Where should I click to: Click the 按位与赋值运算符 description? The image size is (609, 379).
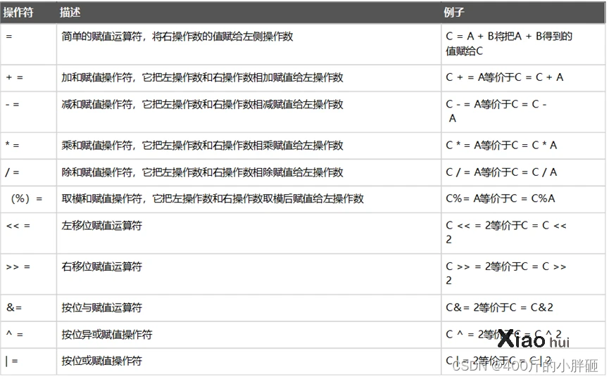(x=101, y=307)
